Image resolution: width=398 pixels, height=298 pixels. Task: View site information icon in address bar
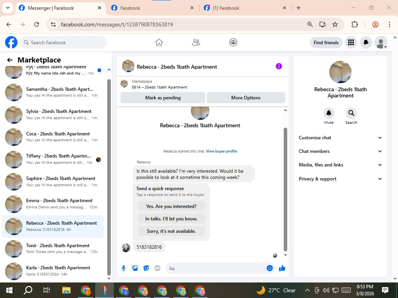(53, 24)
